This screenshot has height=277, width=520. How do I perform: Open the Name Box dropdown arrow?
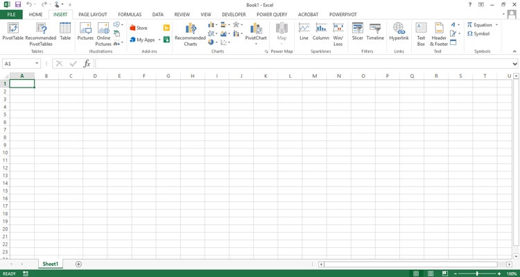[x=37, y=63]
